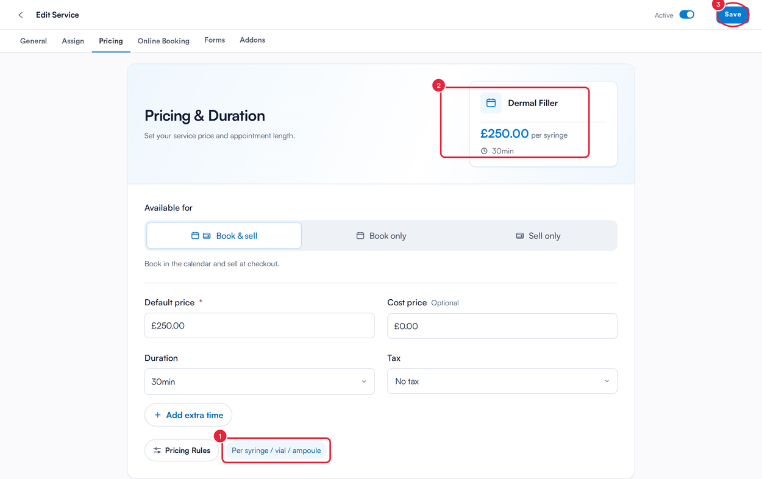Image resolution: width=762 pixels, height=479 pixels.
Task: Open the Tax dropdown showing No tax
Action: coord(502,381)
